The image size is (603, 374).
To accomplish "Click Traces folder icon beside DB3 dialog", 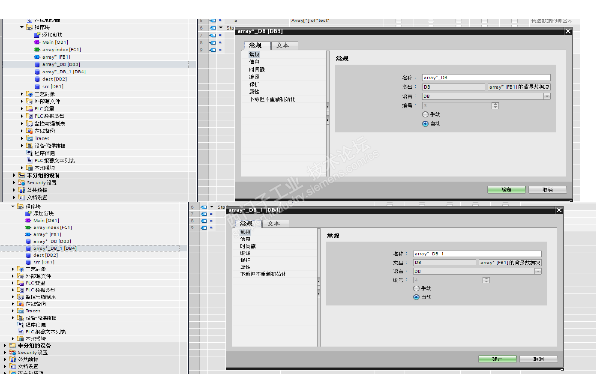I will click(x=29, y=138).
